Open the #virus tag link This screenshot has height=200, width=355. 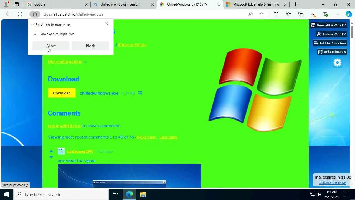(x=140, y=44)
